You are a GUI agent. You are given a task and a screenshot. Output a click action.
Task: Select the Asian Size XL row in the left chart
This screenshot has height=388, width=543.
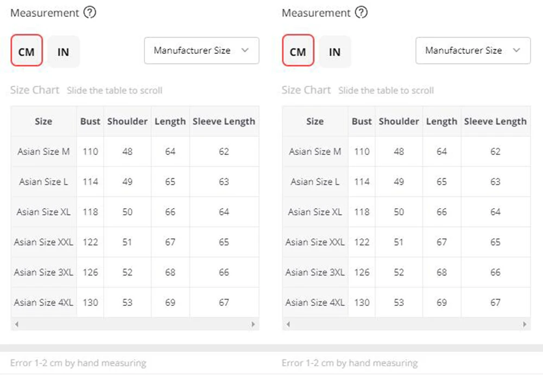(43, 212)
